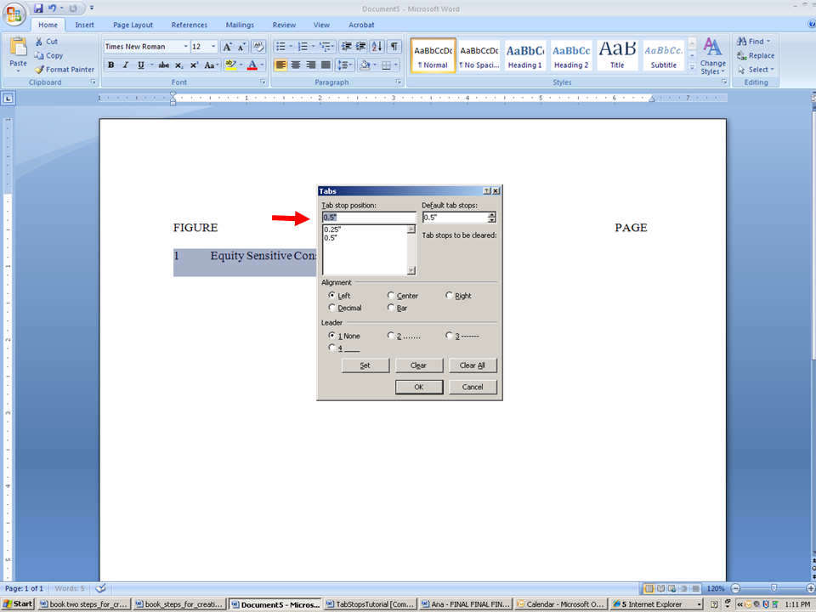Open the References ribbon tab
This screenshot has width=816, height=612.
(x=189, y=25)
